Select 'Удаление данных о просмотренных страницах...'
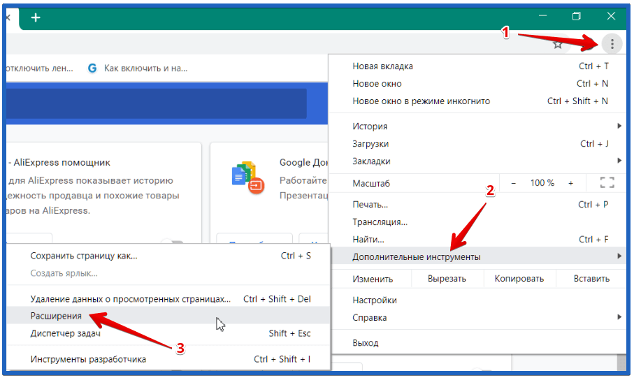 (x=168, y=299)
